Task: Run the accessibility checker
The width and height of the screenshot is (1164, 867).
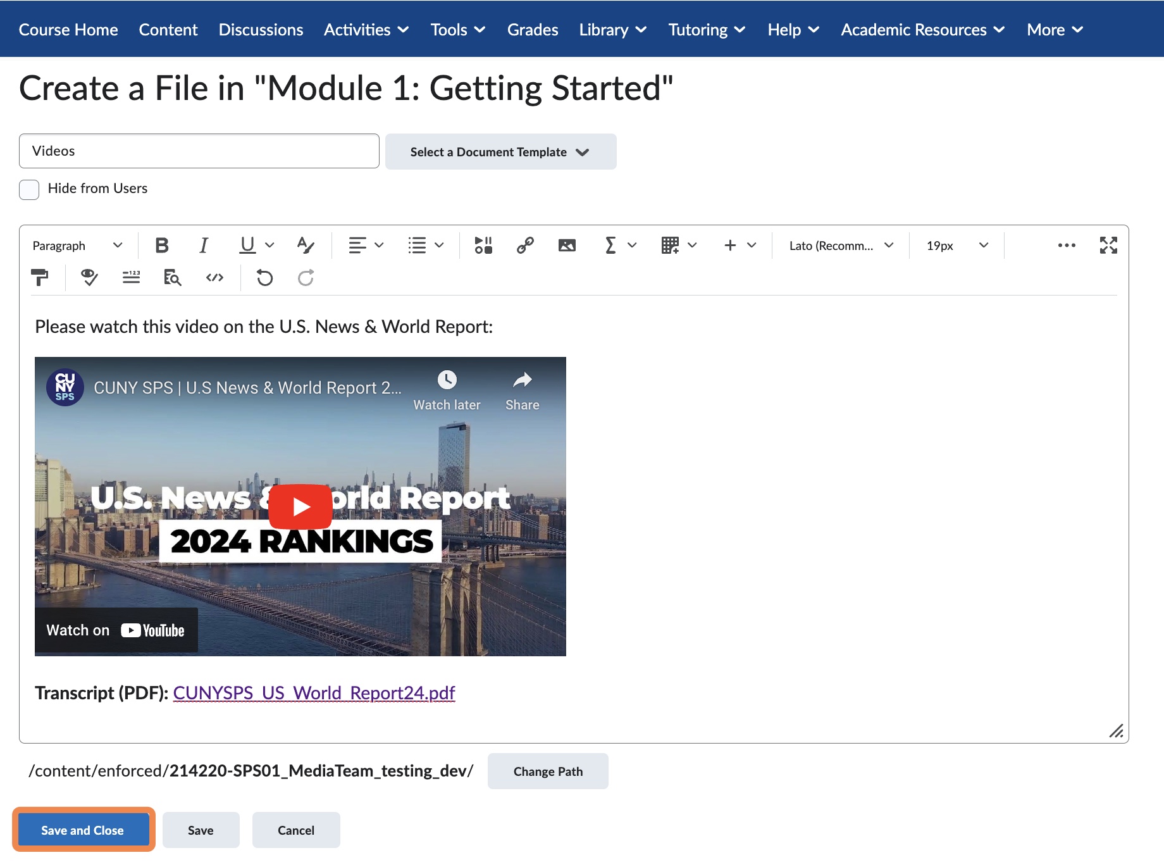Action: point(89,278)
